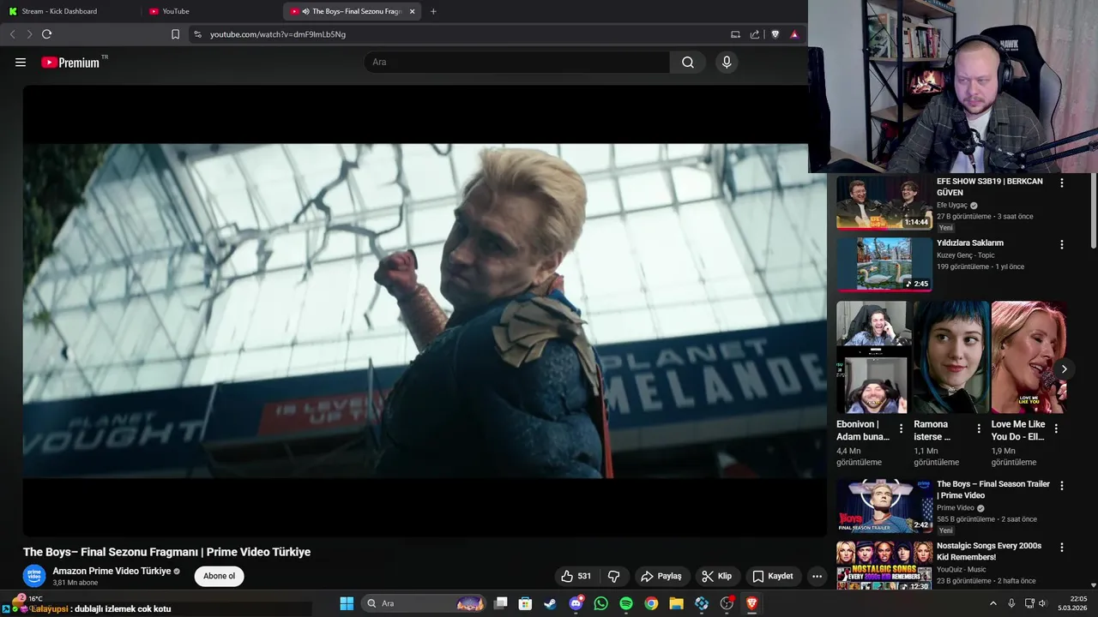Image resolution: width=1098 pixels, height=617 pixels.
Task: Reload the page in the browser
Action: point(46,34)
